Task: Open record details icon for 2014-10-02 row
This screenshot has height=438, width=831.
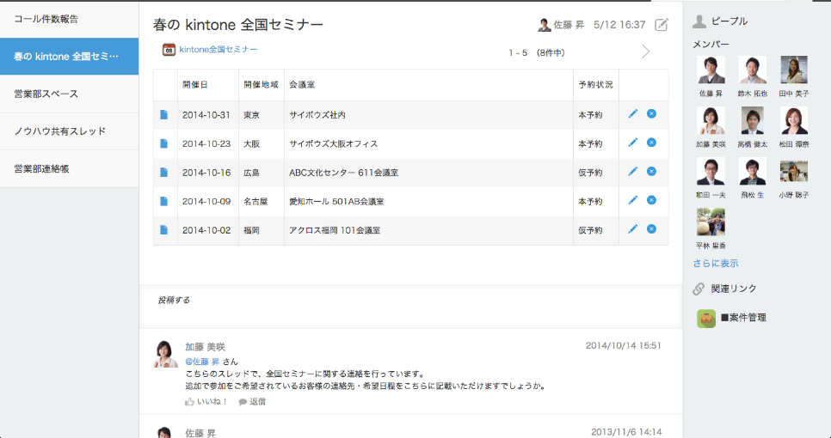Action: click(x=163, y=230)
